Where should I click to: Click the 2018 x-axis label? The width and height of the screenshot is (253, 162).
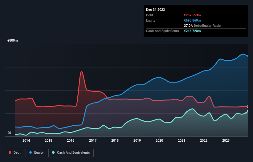tap(115, 140)
